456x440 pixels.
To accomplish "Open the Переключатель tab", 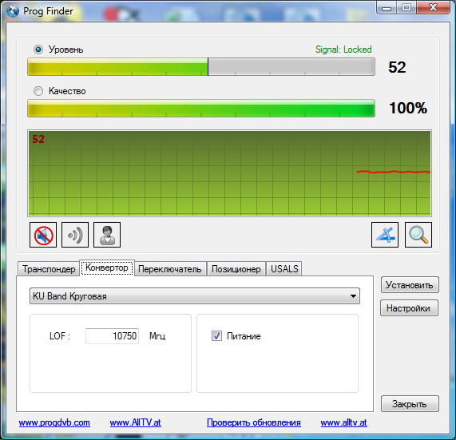I will point(170,268).
